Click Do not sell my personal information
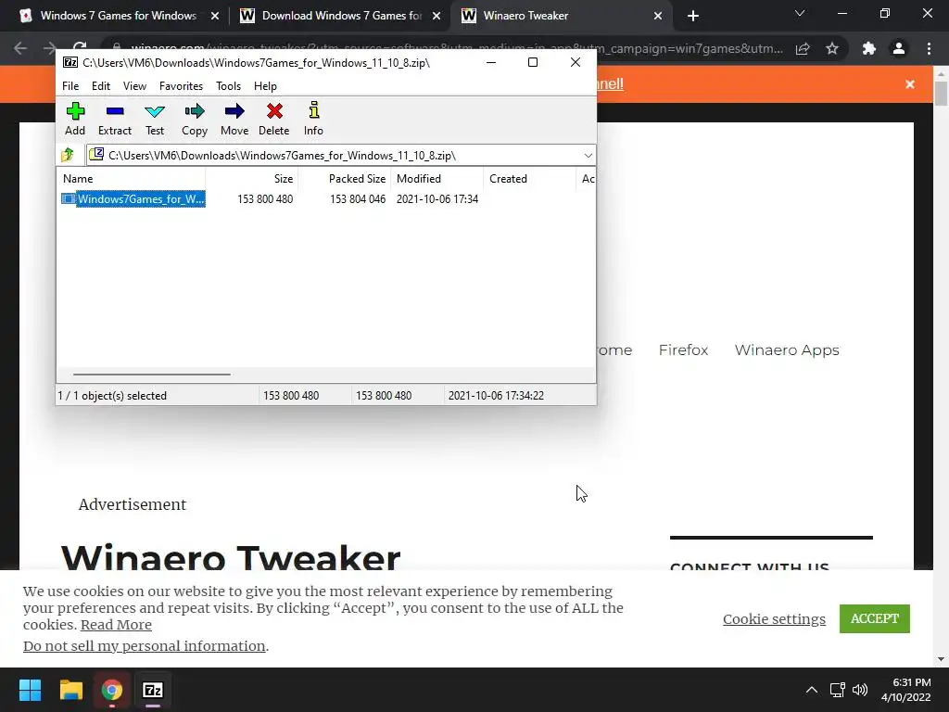 [144, 646]
